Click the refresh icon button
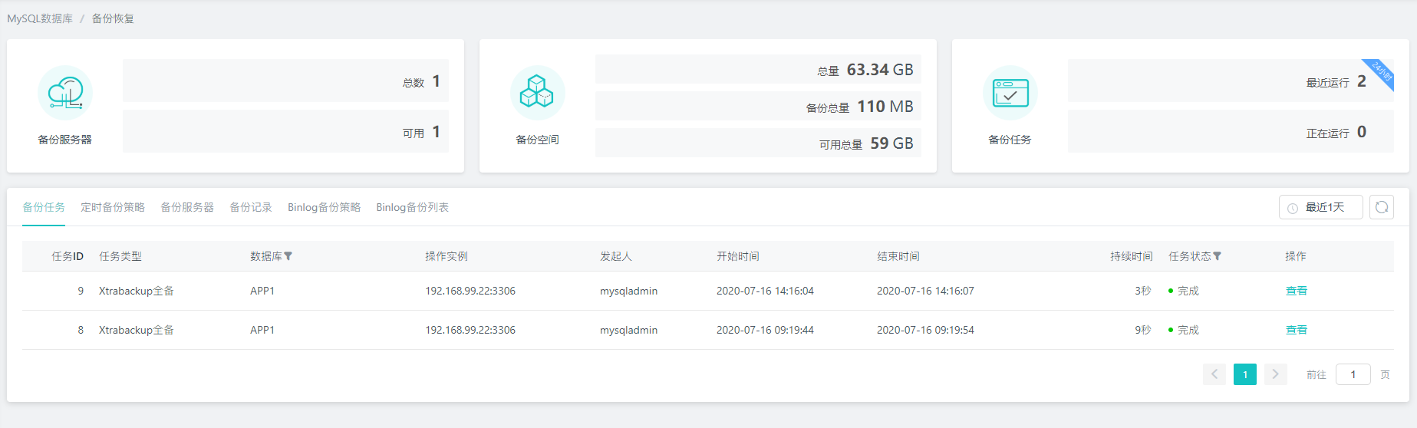This screenshot has width=1417, height=428. (x=1381, y=207)
